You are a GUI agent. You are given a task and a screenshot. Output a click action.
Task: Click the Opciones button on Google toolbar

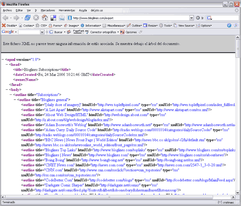point(129,32)
